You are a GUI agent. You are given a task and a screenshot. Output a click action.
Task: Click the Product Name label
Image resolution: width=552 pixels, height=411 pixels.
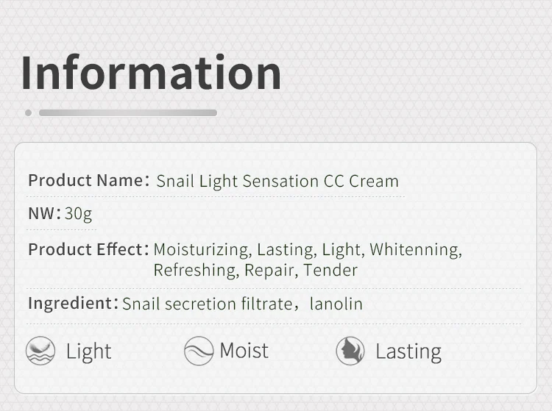click(x=89, y=180)
